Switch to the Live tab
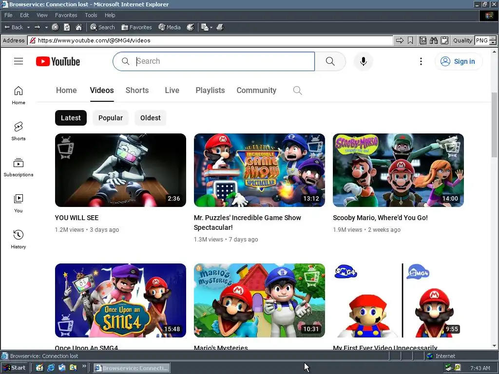This screenshot has width=499, height=374. pos(172,90)
